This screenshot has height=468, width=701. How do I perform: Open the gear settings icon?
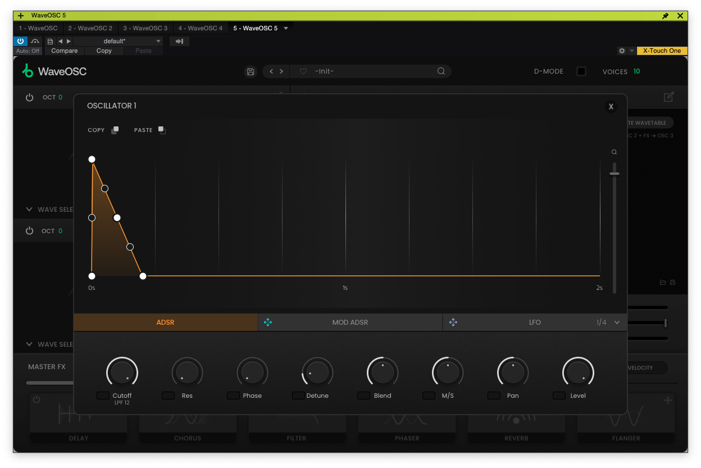(x=622, y=51)
